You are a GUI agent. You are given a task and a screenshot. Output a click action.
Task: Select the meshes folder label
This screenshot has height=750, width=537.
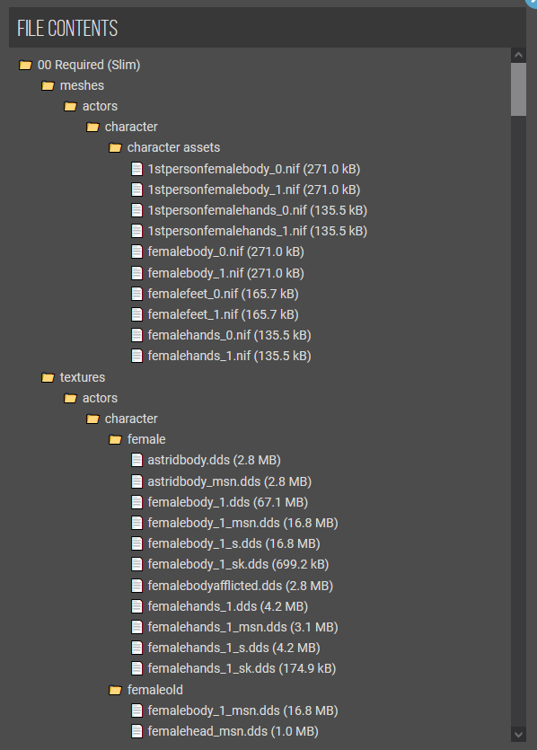(82, 85)
